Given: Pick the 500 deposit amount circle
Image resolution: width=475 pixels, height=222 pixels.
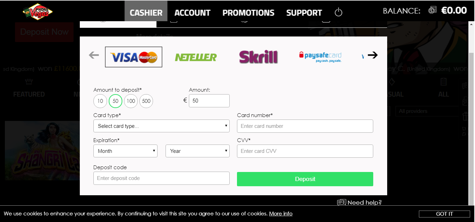Looking at the screenshot, I should point(146,101).
